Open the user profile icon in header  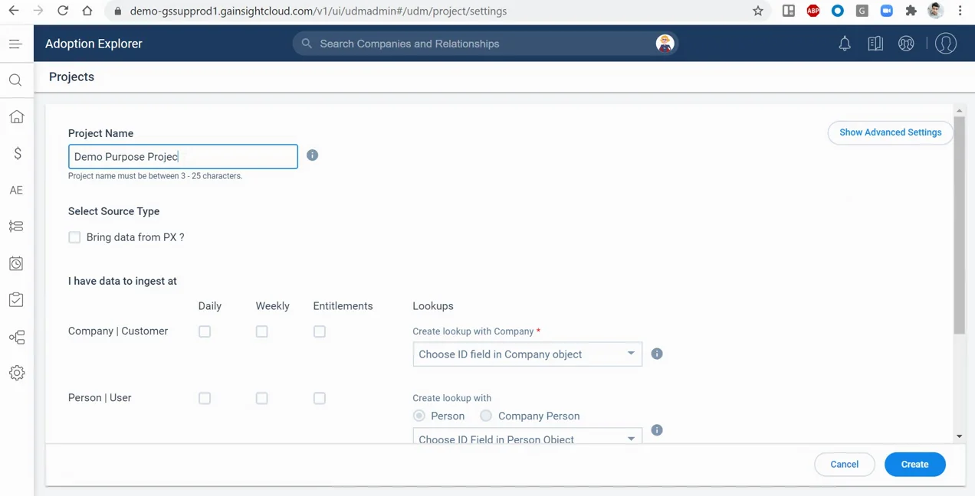pyautogui.click(x=946, y=44)
